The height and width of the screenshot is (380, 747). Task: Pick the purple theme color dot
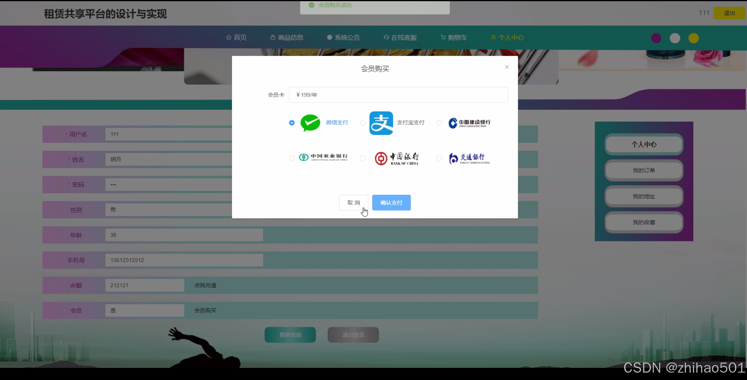656,38
